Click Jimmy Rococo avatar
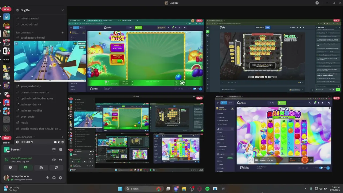 coord(6,177)
